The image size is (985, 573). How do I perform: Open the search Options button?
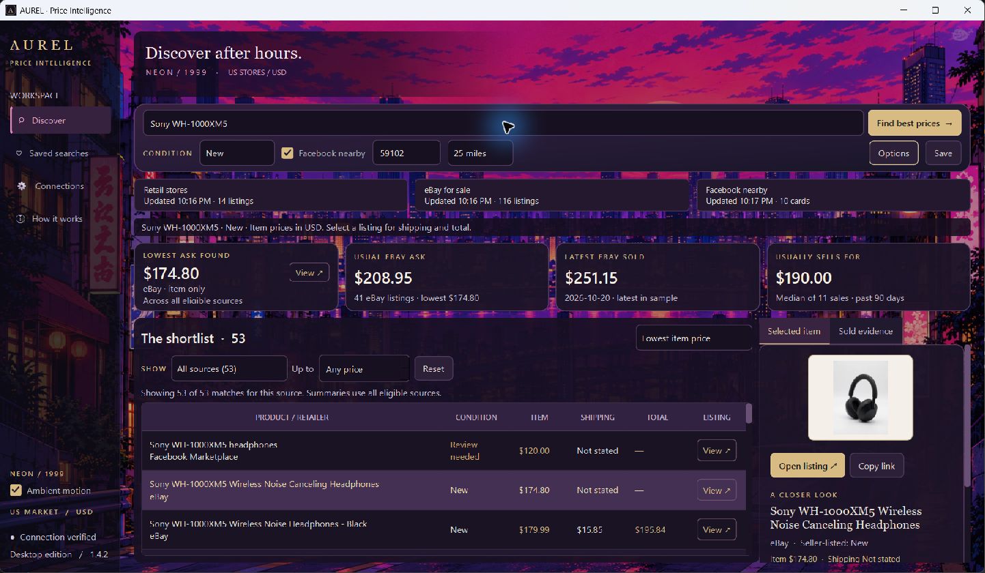pyautogui.click(x=893, y=153)
